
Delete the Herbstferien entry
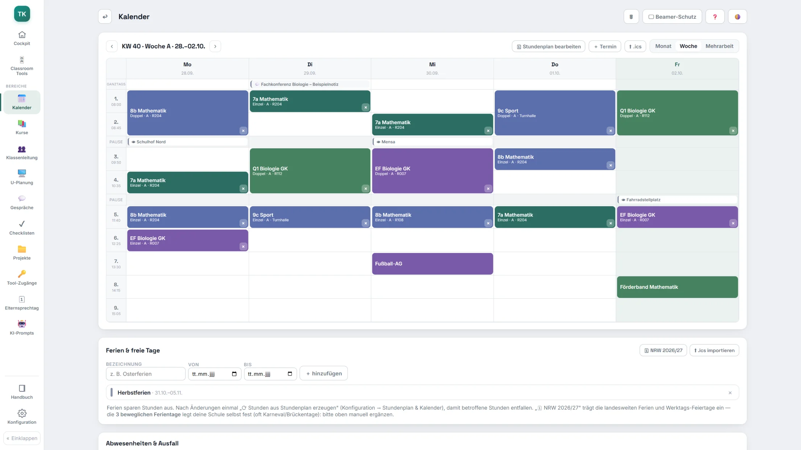click(730, 393)
